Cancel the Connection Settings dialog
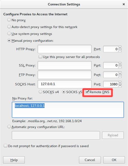The width and height of the screenshot is (128, 166). tap(90, 160)
